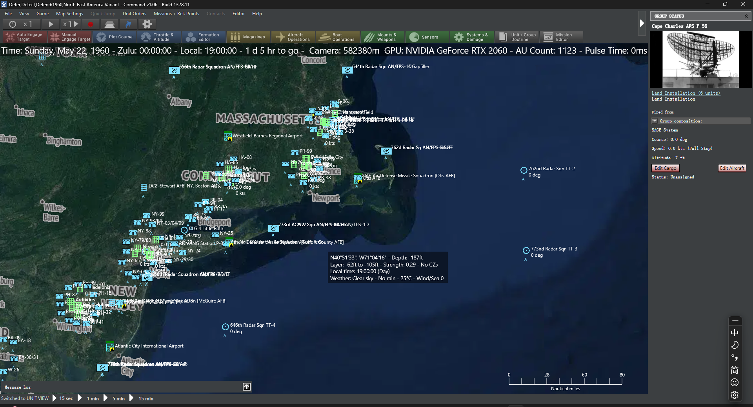Select the 646th Radar Sqn TT-4 marker
Image resolution: width=753 pixels, height=407 pixels.
tap(226, 327)
